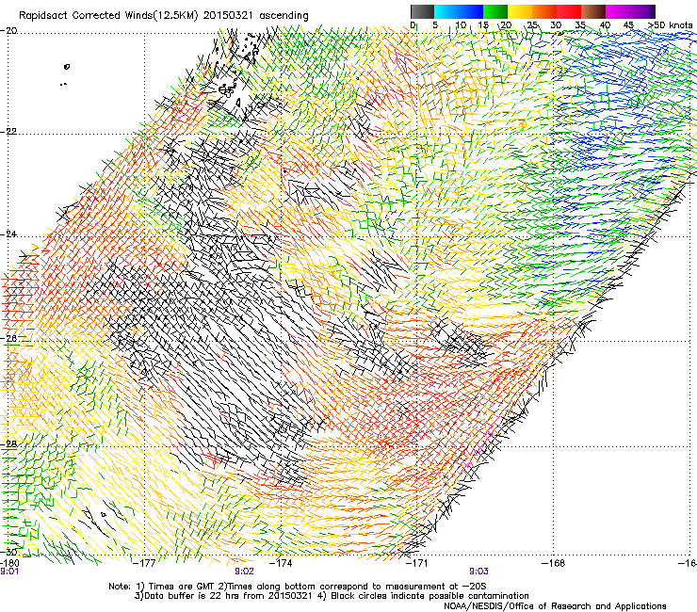Click the '-168' longitude axis label
The height and width of the screenshot is (612, 697).
(554, 563)
